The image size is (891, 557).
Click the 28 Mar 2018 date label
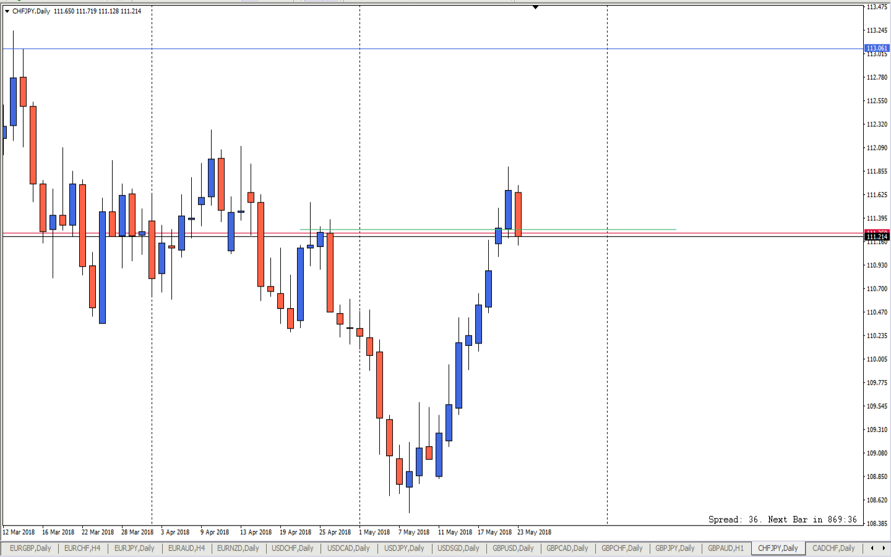137,532
